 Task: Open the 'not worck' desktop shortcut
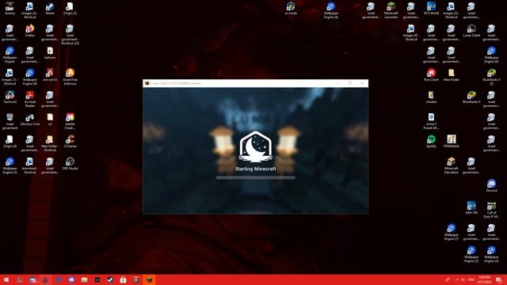[x=50, y=74]
